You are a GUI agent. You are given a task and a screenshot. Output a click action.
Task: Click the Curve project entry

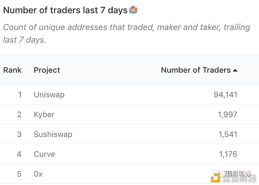click(44, 154)
